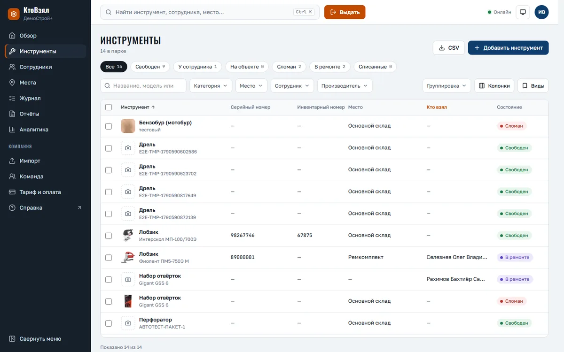Check the Дрель E2E-TMP-1790590872139 row checkbox
564x352 pixels.
pyautogui.click(x=109, y=214)
